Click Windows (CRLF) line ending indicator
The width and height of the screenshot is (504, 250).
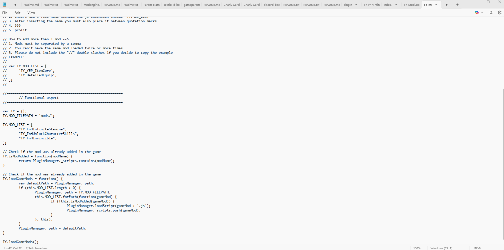point(441,248)
